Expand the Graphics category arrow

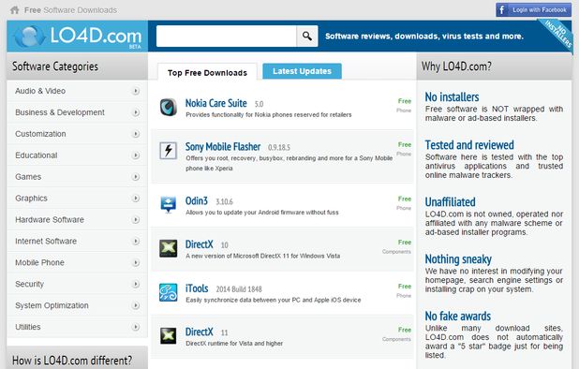point(136,199)
